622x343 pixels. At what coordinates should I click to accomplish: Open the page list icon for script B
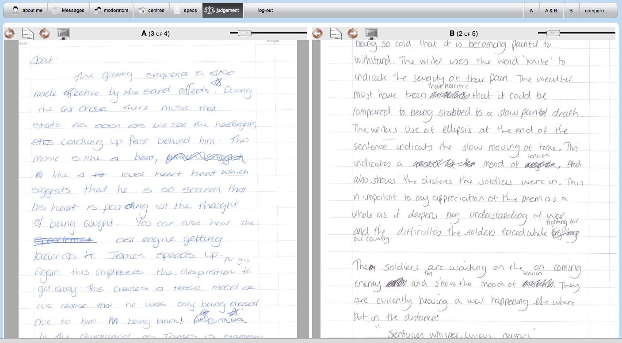pos(336,34)
